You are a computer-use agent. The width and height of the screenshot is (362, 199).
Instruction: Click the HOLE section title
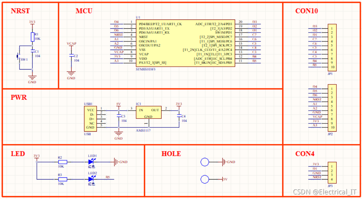tap(171, 154)
